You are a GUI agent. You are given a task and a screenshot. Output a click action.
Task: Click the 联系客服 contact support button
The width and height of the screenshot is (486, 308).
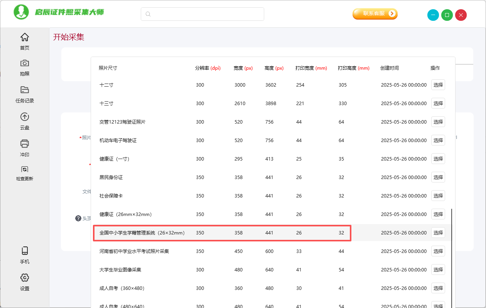375,14
